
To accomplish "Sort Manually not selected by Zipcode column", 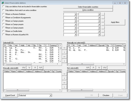I will (x=101, y=45).
